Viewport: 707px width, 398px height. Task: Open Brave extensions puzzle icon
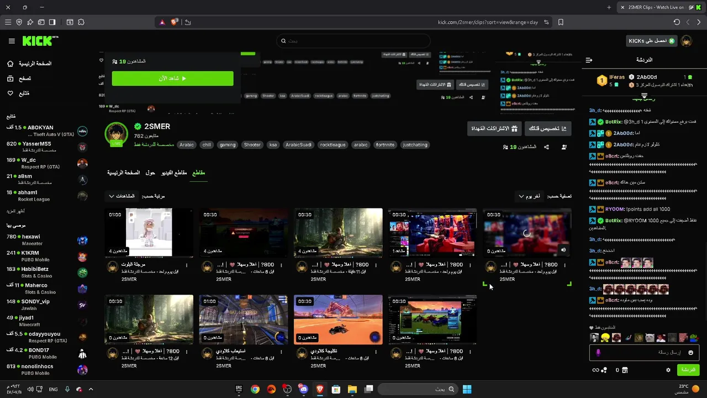(x=81, y=22)
